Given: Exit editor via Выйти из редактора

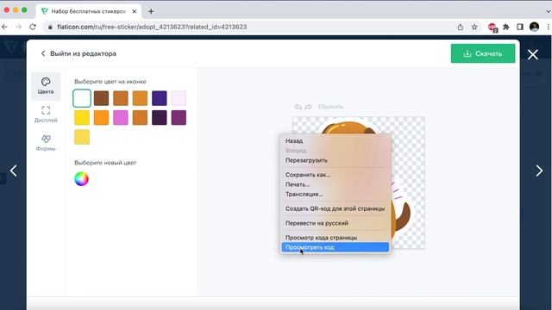Looking at the screenshot, I should 78,53.
